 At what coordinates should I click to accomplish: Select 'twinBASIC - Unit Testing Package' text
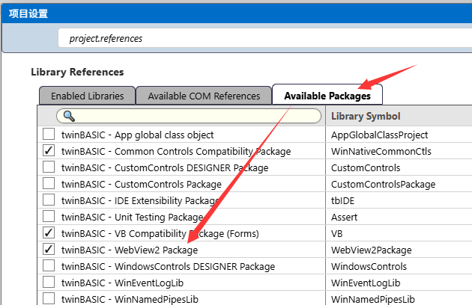[133, 218]
